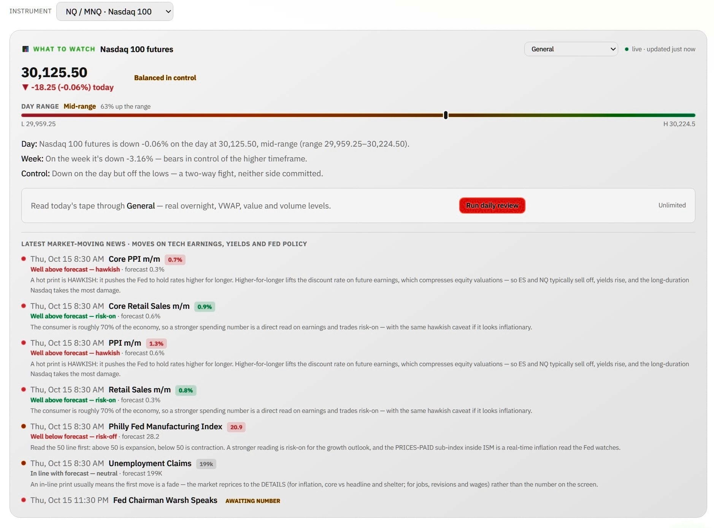
Task: Select the Core PPI m/m headline
Action: point(134,259)
